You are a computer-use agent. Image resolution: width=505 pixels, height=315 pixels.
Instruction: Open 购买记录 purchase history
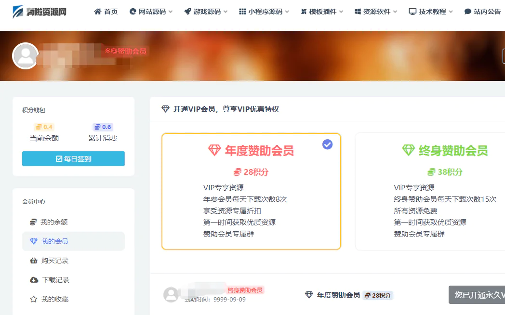(x=73, y=261)
